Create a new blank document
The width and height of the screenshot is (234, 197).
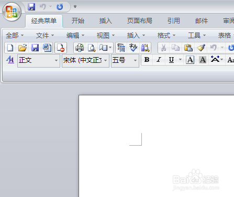10,48
